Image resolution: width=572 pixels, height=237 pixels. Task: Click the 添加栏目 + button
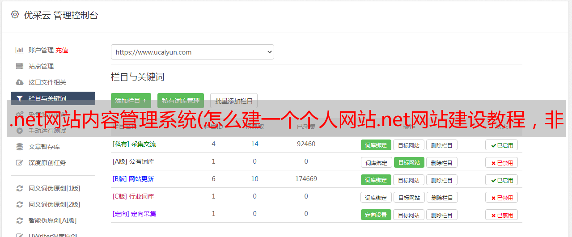pyautogui.click(x=131, y=101)
